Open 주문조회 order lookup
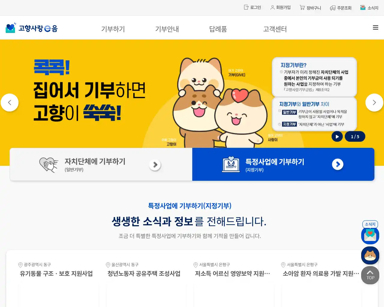384x307 pixels. 340,8
